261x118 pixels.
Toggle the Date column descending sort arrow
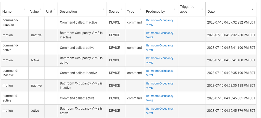(x=253, y=9)
